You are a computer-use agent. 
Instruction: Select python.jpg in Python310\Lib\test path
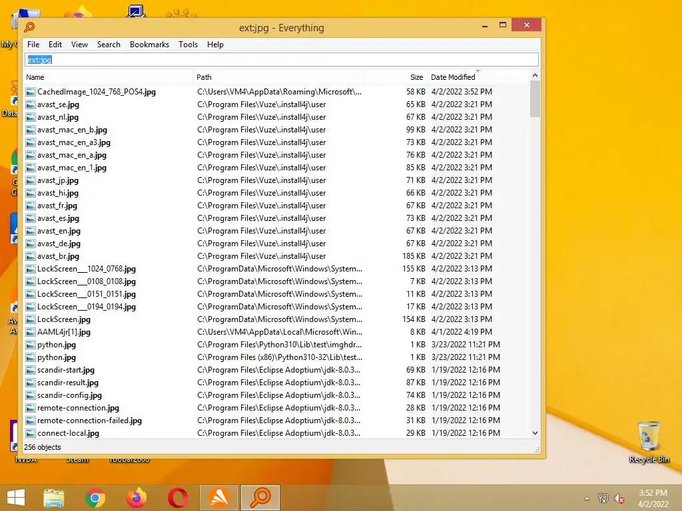point(57,345)
